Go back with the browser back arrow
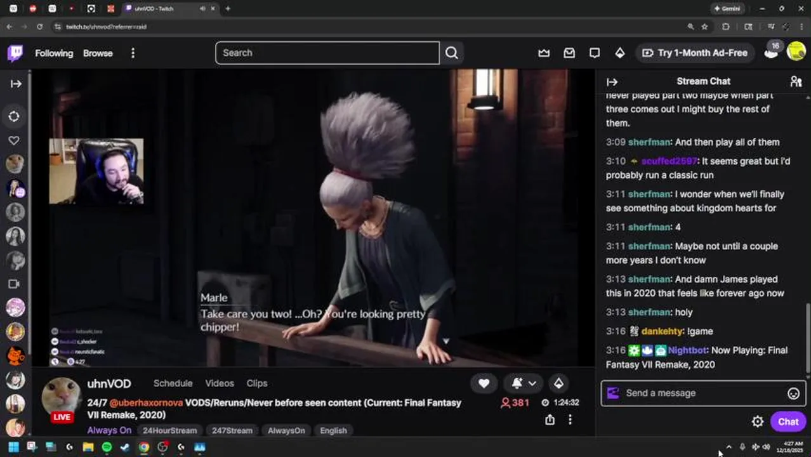The image size is (811, 457). [10, 27]
